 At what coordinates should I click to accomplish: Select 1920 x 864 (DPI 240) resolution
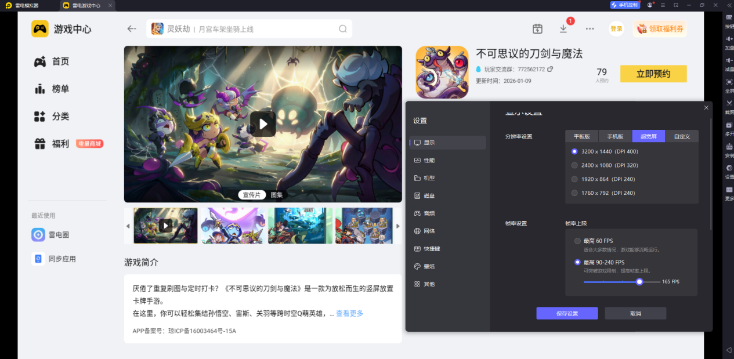pyautogui.click(x=603, y=179)
